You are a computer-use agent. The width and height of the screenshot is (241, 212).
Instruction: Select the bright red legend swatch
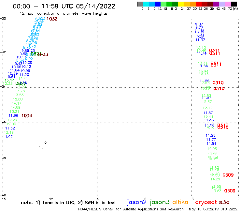pos(199,4)
